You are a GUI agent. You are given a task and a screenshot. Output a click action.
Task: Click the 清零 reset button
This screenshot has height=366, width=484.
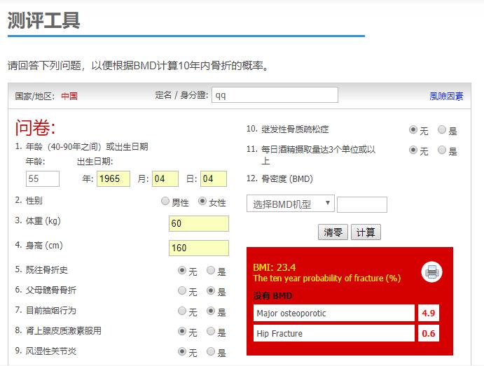333,232
